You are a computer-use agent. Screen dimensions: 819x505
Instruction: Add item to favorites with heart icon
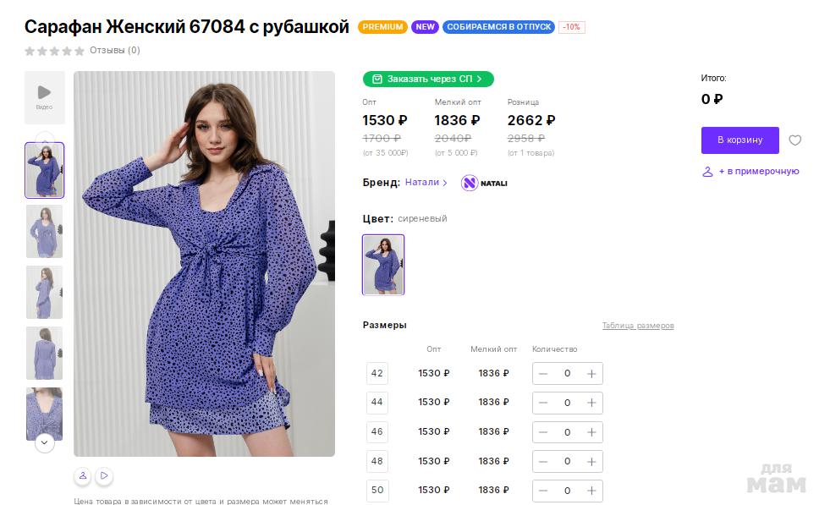[x=794, y=140]
